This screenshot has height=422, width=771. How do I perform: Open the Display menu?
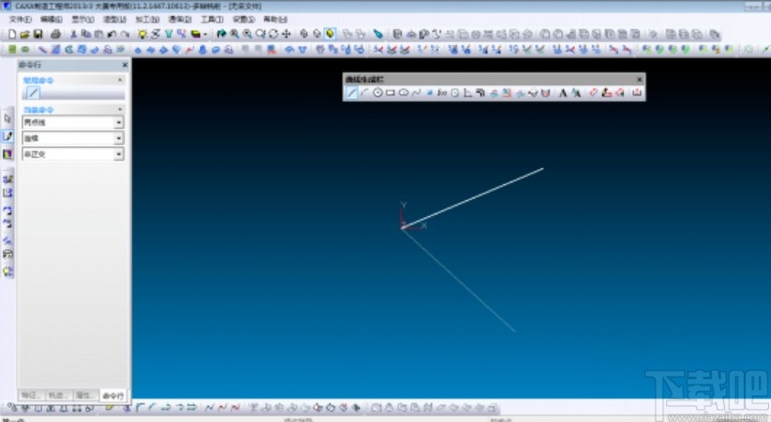click(x=82, y=19)
